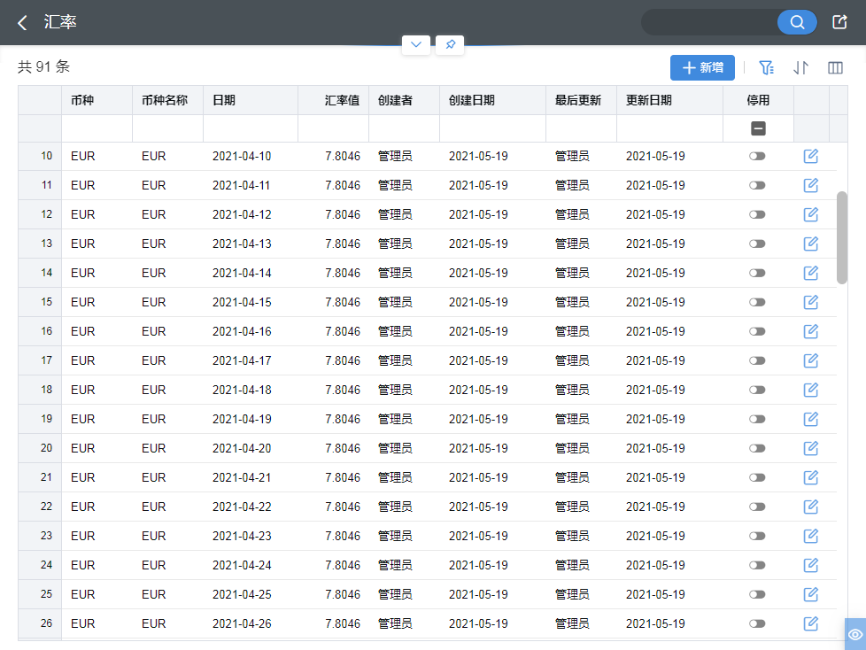Expand the collapsed header panel chevron
The width and height of the screenshot is (866, 650).
416,45
